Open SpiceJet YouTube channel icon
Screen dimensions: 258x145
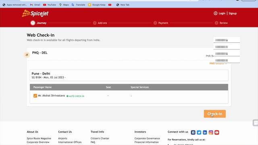tap(217, 133)
